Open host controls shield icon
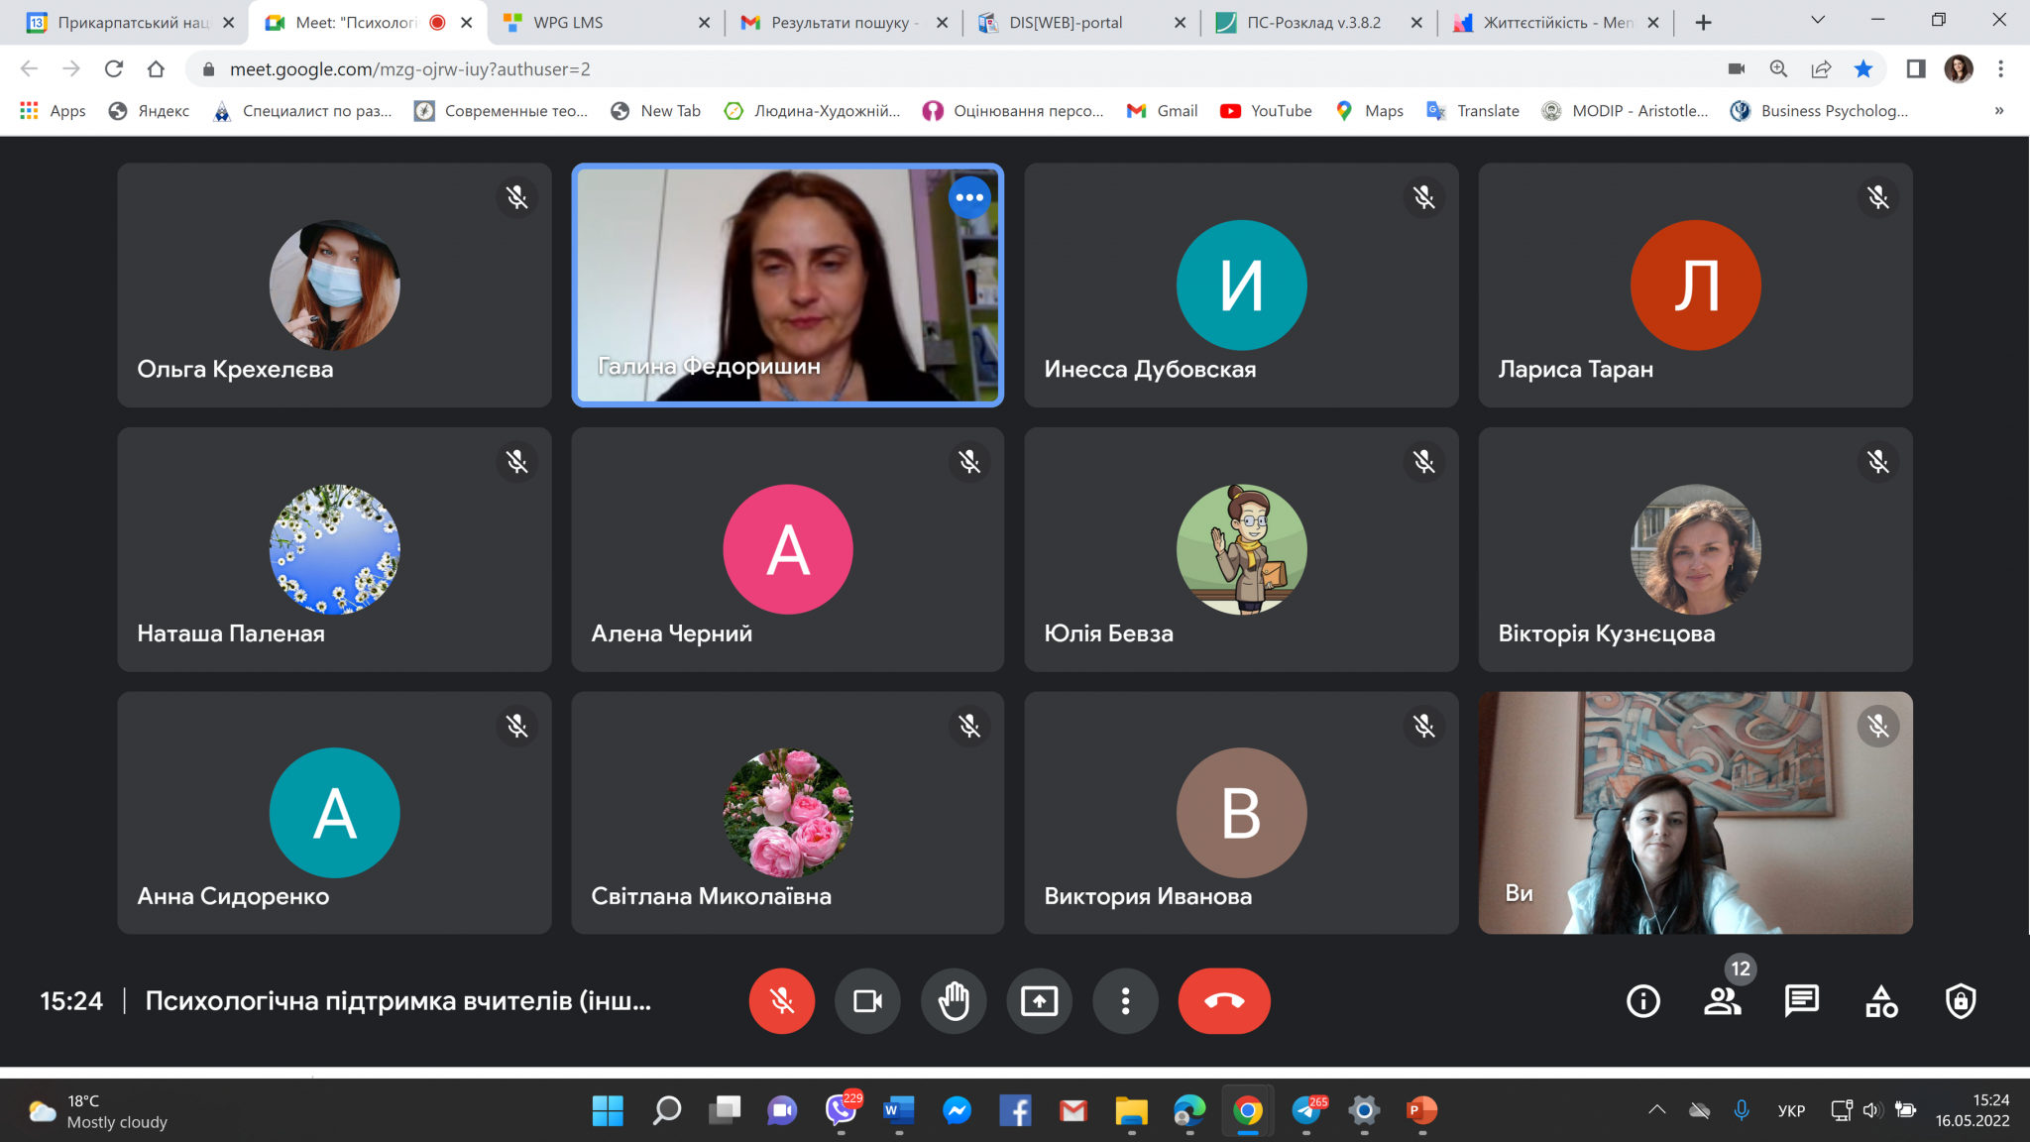This screenshot has height=1142, width=2030. tap(1960, 1001)
